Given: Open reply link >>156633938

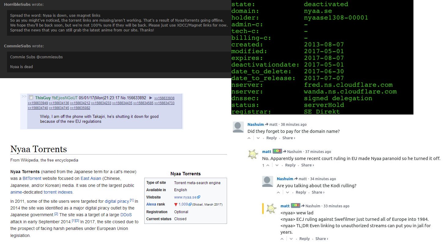Looking at the screenshot, I should pos(164,98).
